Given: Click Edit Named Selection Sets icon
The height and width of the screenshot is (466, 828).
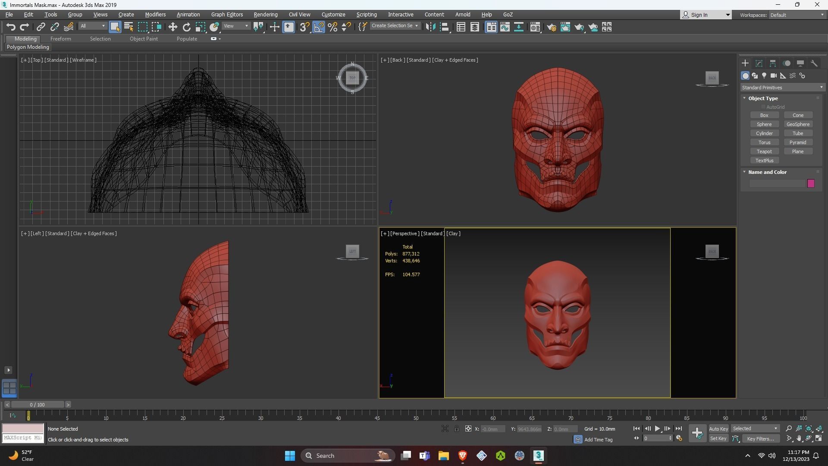Looking at the screenshot, I should pyautogui.click(x=363, y=27).
